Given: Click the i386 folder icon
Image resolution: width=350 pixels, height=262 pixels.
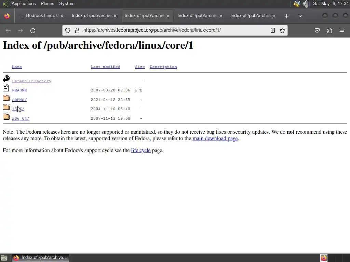Looking at the screenshot, I should [x=6, y=107].
